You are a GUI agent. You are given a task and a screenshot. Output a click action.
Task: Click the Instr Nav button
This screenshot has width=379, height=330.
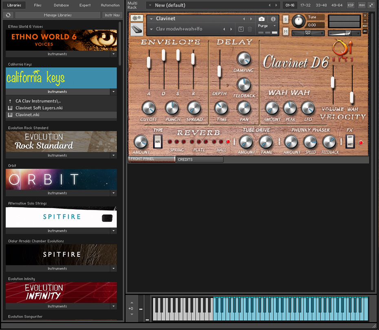(112, 15)
